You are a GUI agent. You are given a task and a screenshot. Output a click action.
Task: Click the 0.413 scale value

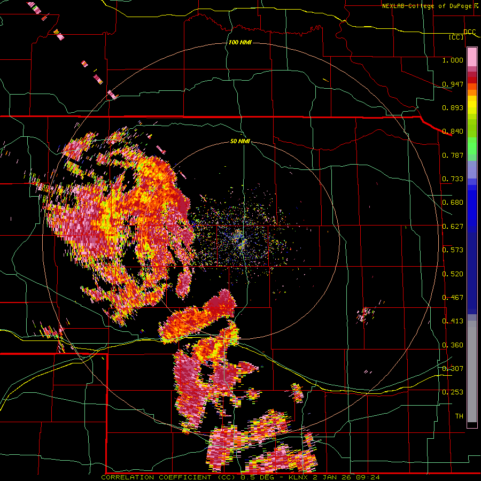453,321
